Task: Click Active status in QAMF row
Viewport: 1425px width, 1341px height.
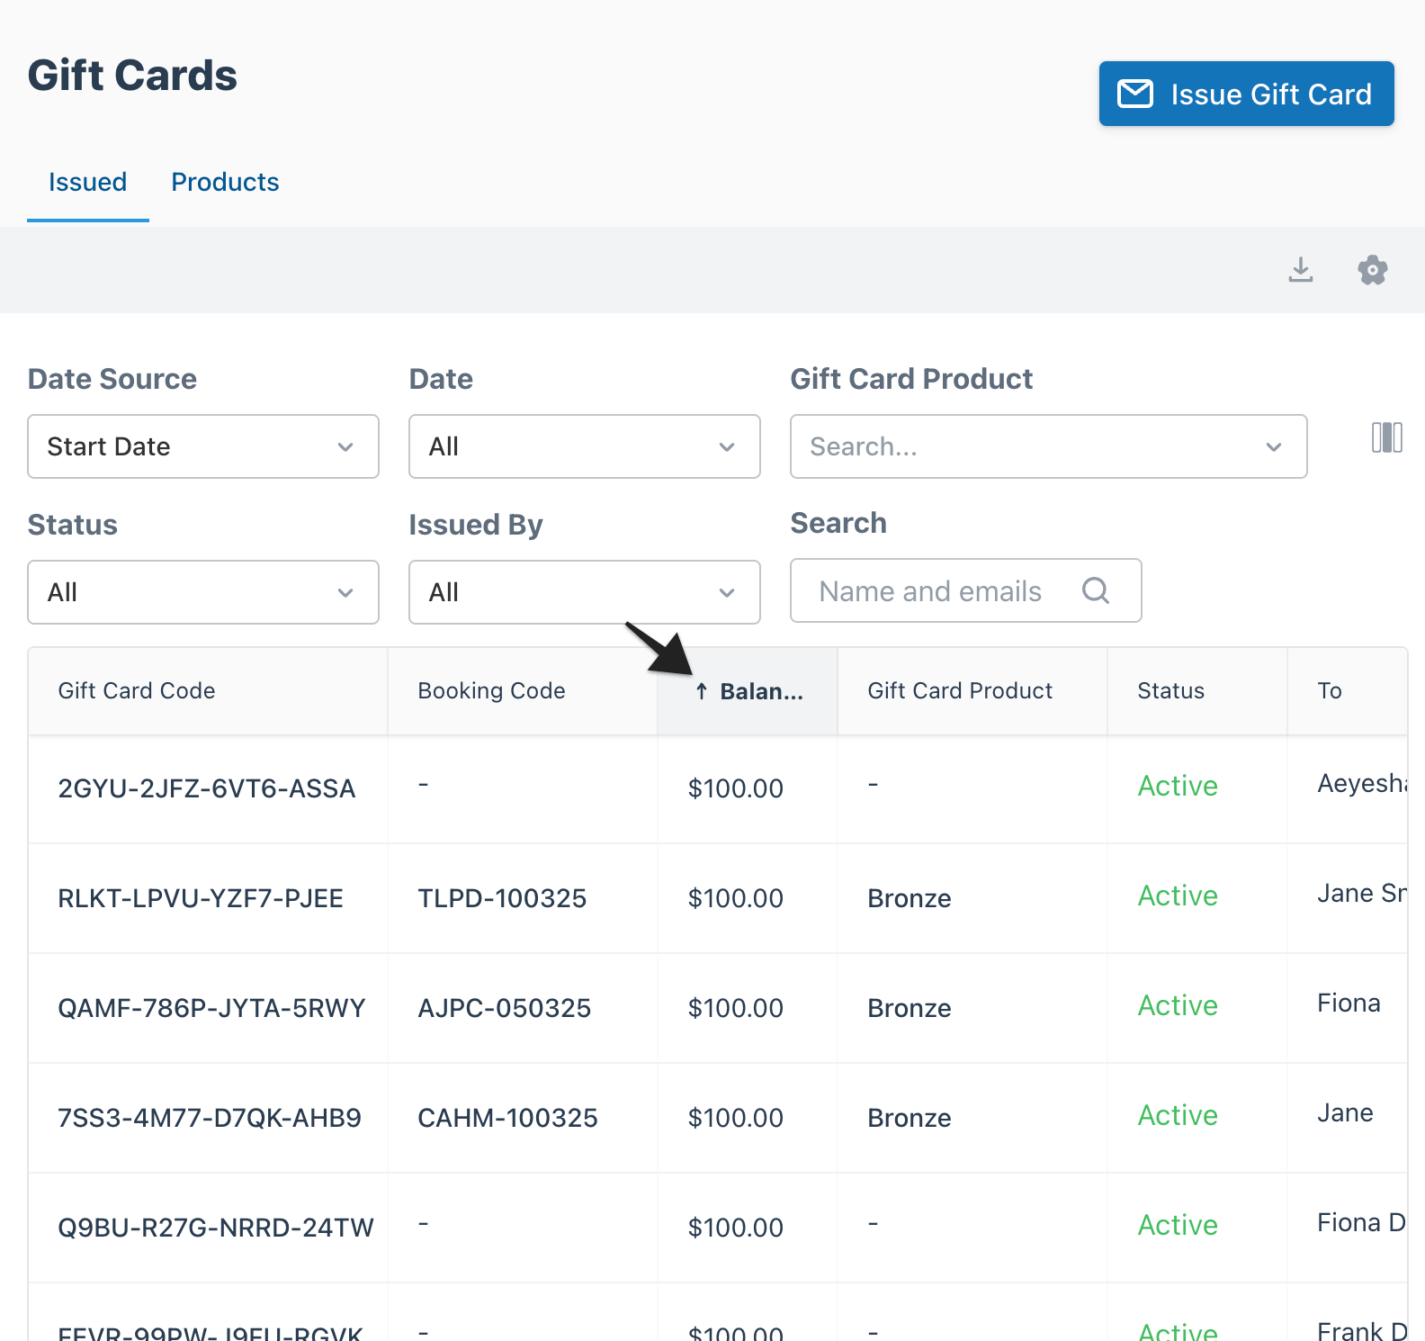Action: (1178, 1005)
